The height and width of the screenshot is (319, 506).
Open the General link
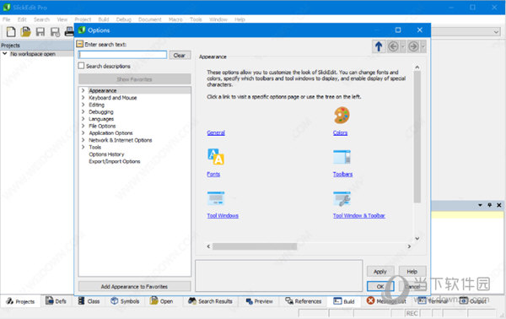coord(216,132)
